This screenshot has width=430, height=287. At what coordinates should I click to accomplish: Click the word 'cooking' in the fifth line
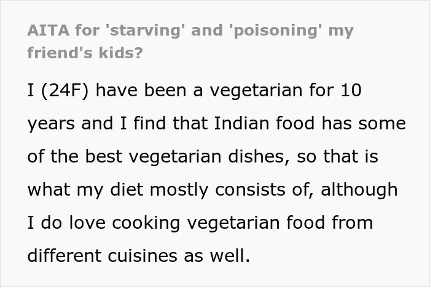point(146,223)
